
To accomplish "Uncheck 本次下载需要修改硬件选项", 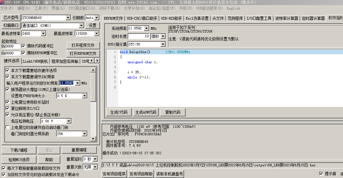I will tap(7, 71).
